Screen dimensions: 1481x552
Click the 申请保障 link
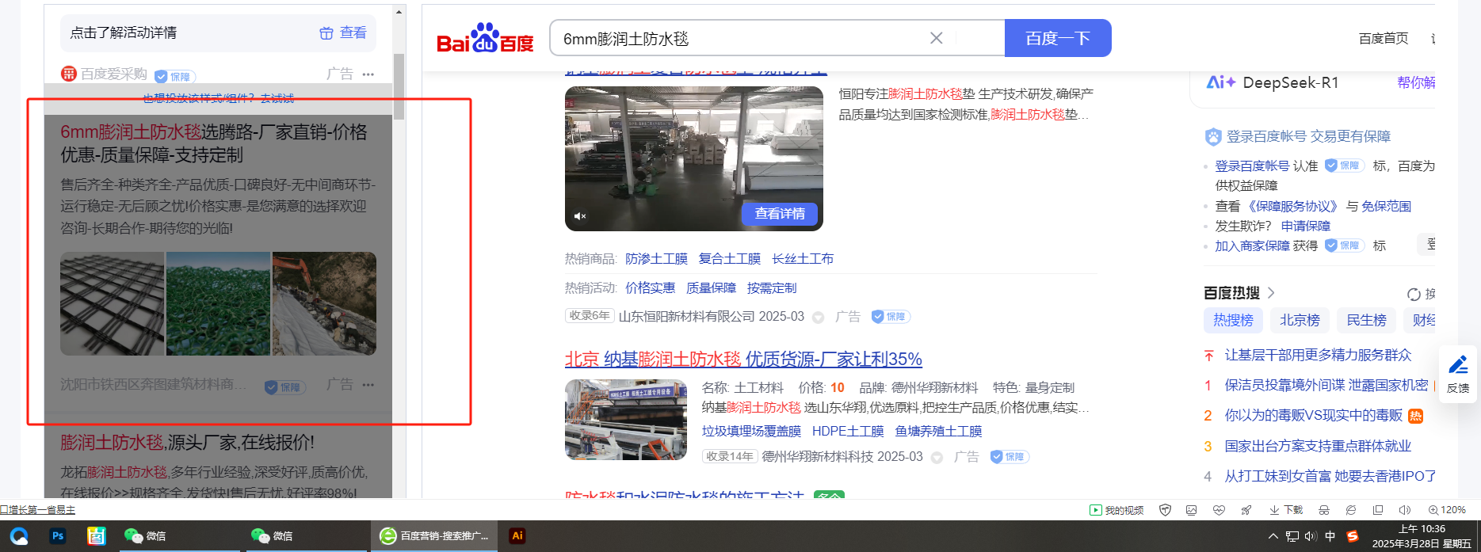1306,227
